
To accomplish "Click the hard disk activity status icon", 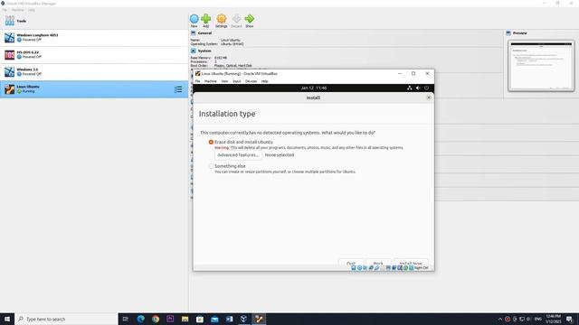I will pyautogui.click(x=354, y=268).
